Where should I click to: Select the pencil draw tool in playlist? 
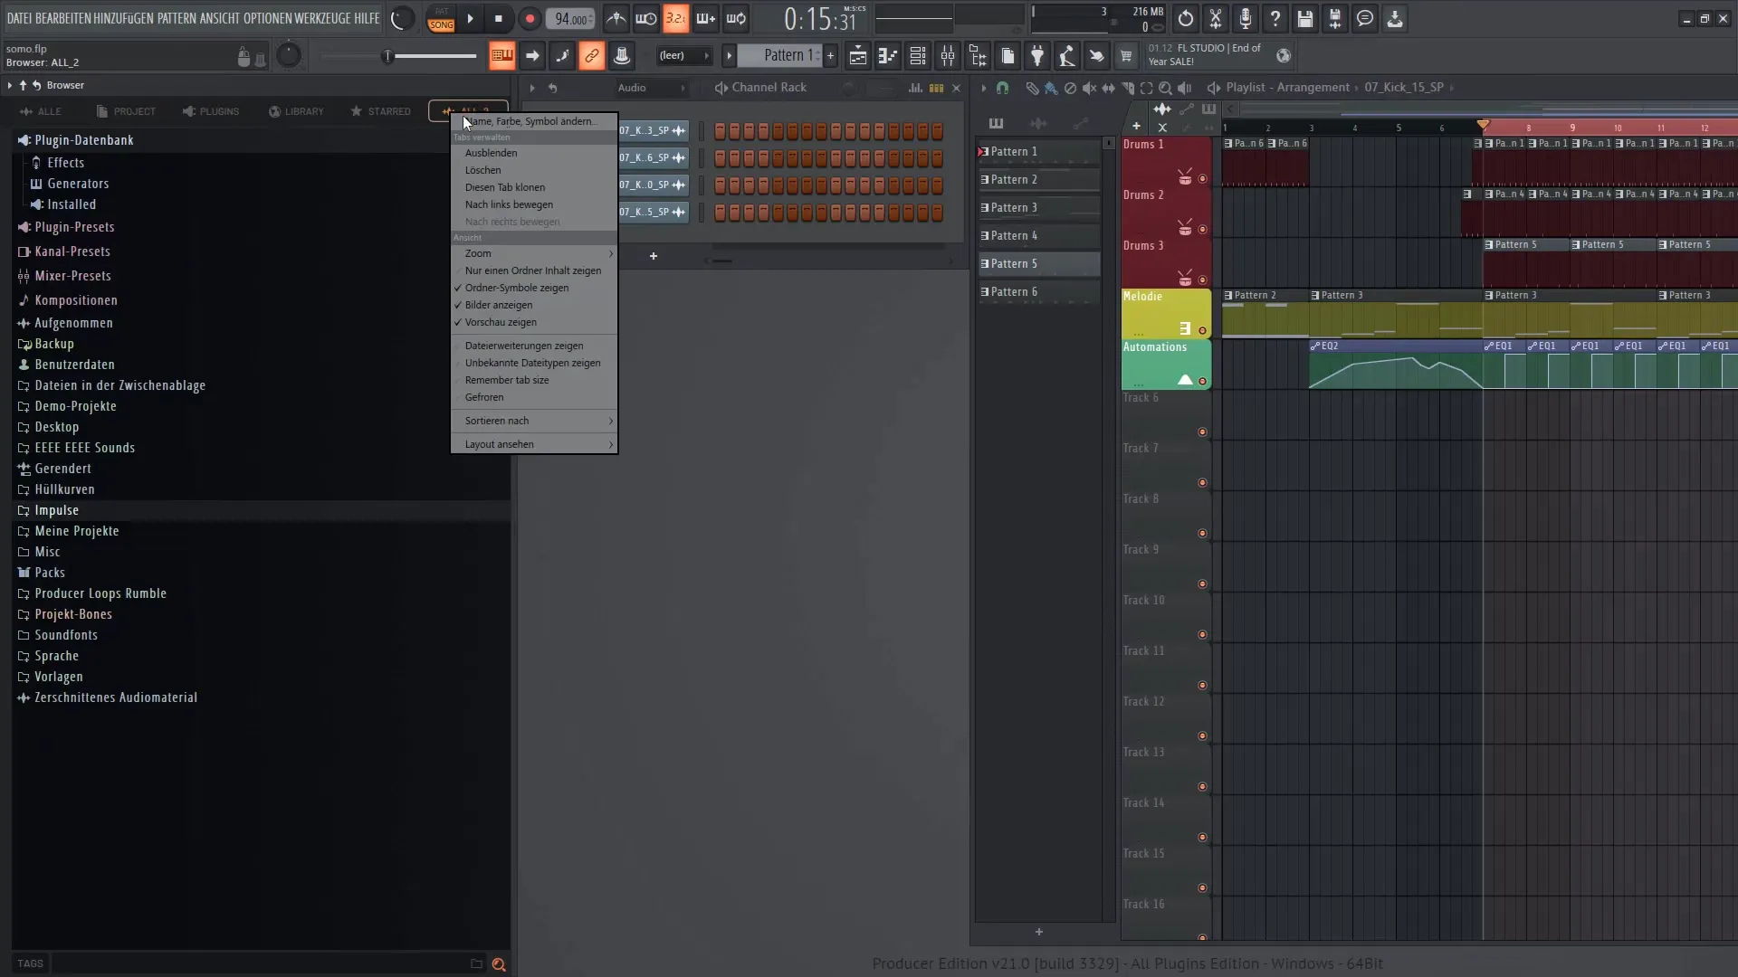pyautogui.click(x=1032, y=88)
